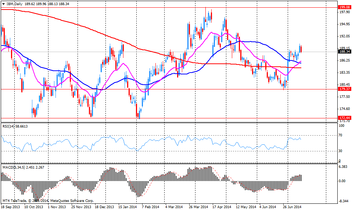Screen dimensions: 352x210
Task: Click the MACD 6.383 scale value
Action: tap(343, 167)
